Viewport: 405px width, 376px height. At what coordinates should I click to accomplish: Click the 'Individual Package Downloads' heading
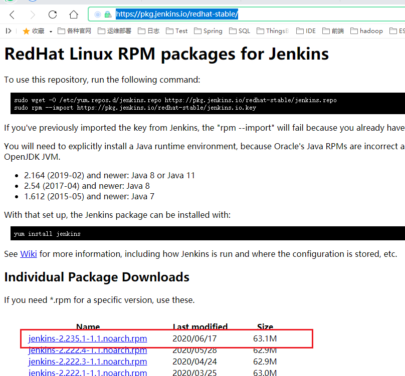tap(97, 277)
